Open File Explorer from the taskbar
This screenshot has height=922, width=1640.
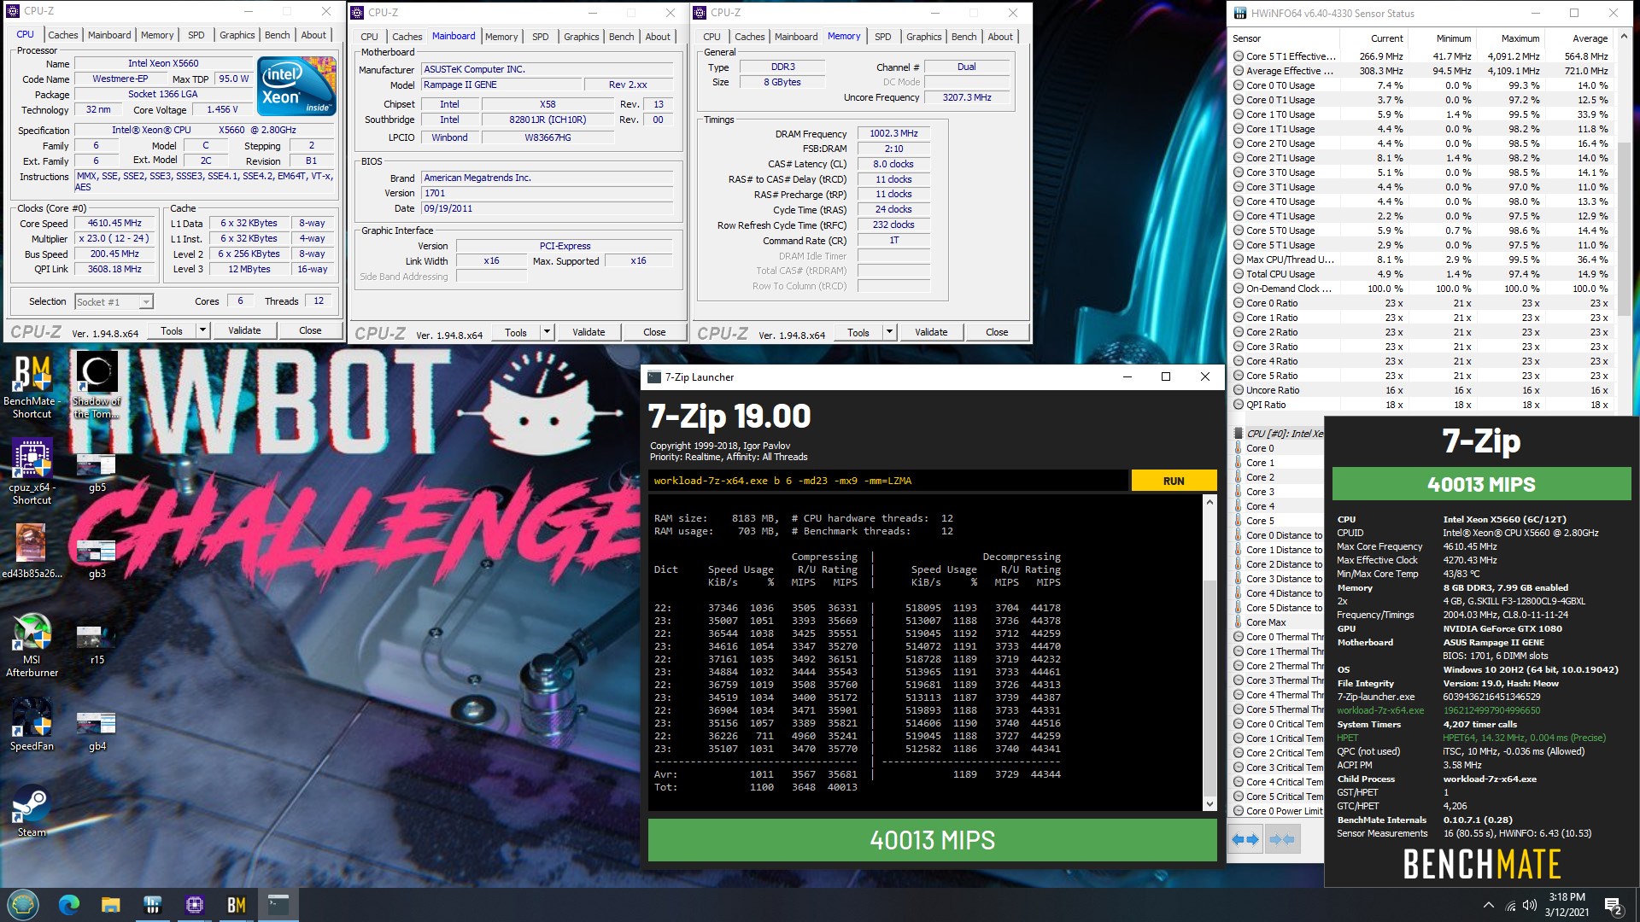coord(111,904)
